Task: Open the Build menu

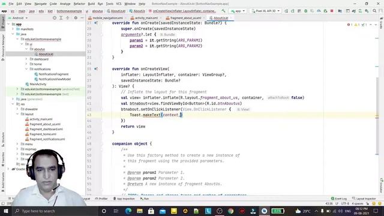Action: pyautogui.click(x=91, y=4)
